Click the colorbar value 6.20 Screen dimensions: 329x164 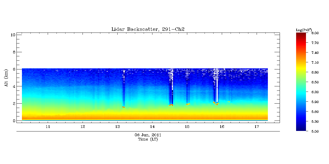point(315,92)
